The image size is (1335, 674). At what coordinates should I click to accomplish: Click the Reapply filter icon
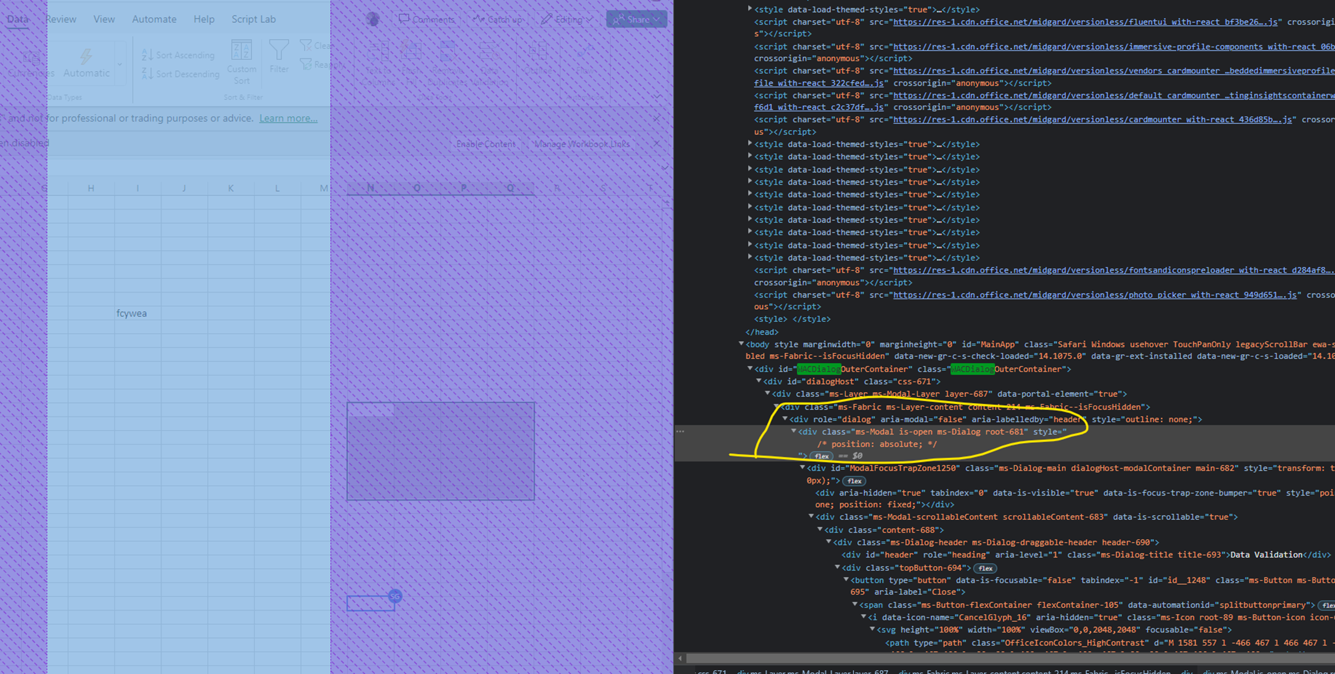[306, 64]
